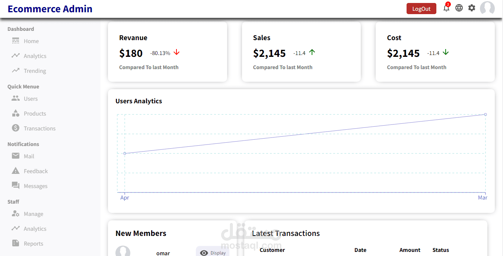Open the notification bell with badge
Screen dimensions: 503x256
point(446,8)
